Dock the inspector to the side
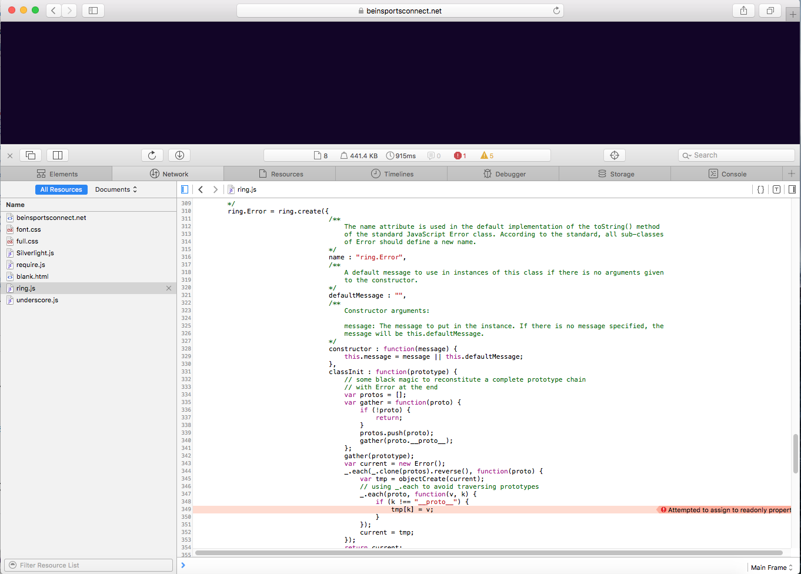 58,155
